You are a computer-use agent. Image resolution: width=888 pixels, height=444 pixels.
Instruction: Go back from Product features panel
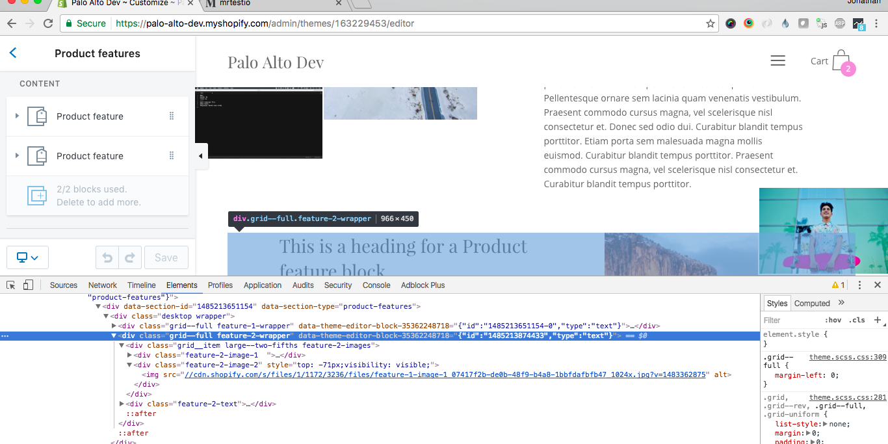(13, 53)
